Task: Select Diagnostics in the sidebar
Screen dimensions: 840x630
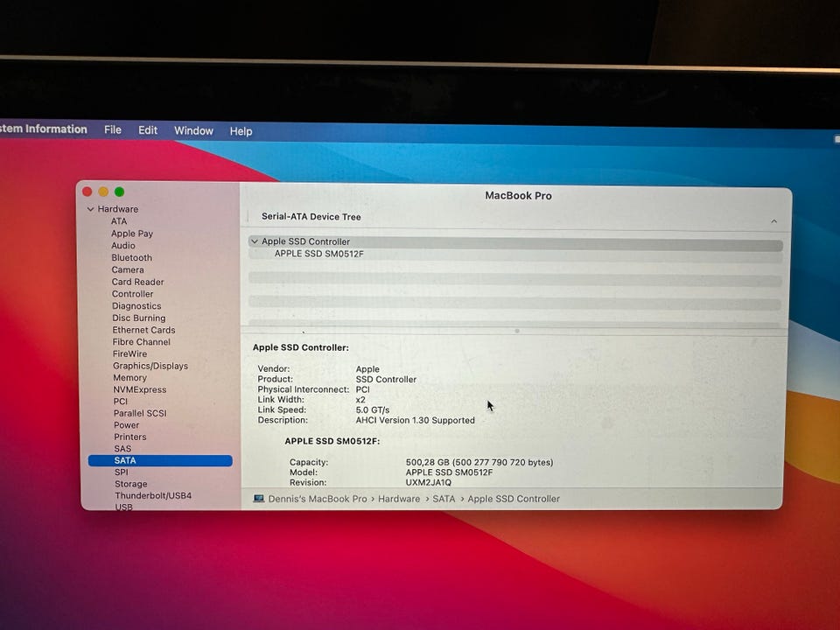Action: 136,306
